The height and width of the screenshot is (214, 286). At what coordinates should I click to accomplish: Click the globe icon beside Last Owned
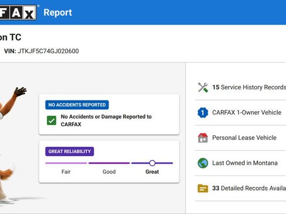click(x=203, y=163)
